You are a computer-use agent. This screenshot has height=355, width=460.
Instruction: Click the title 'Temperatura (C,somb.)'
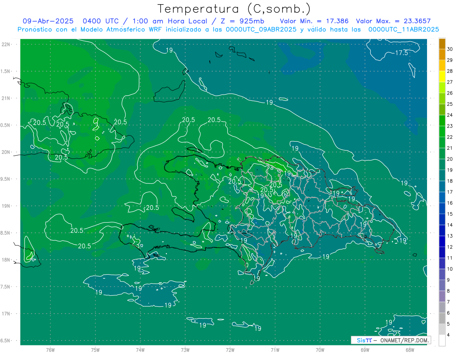click(x=234, y=9)
